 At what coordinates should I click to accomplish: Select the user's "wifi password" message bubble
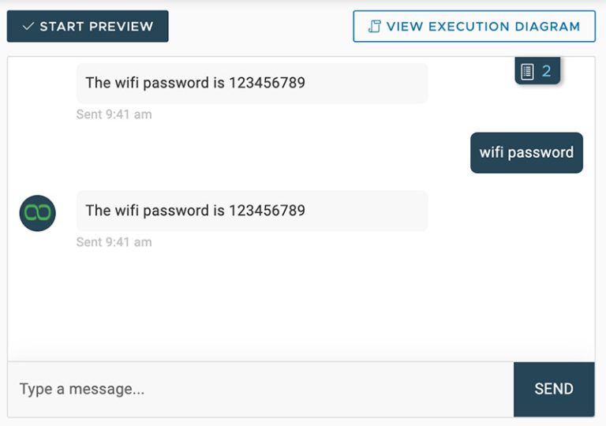pyautogui.click(x=526, y=152)
